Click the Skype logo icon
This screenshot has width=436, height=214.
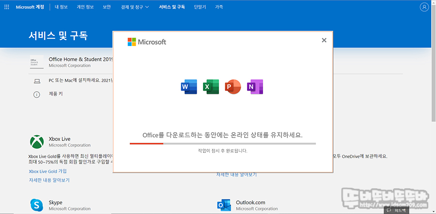(37, 205)
